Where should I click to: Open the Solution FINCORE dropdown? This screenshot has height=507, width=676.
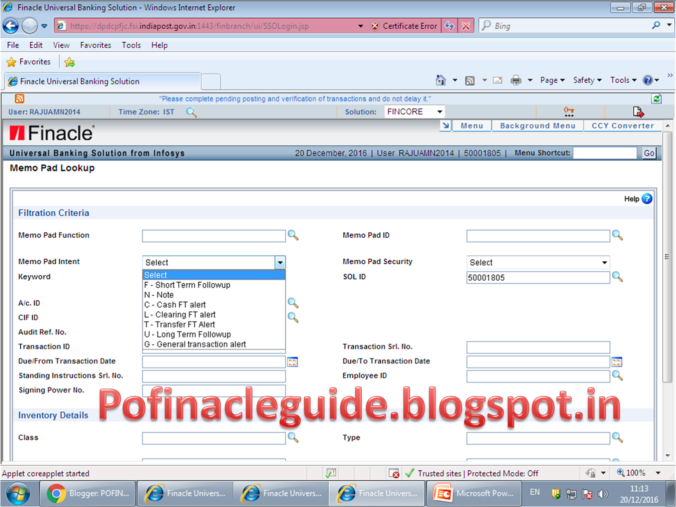click(439, 111)
